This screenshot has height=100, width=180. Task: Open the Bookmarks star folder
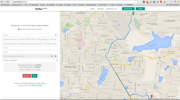(5, 5)
